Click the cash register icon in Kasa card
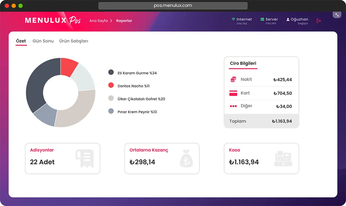 [x=283, y=159]
